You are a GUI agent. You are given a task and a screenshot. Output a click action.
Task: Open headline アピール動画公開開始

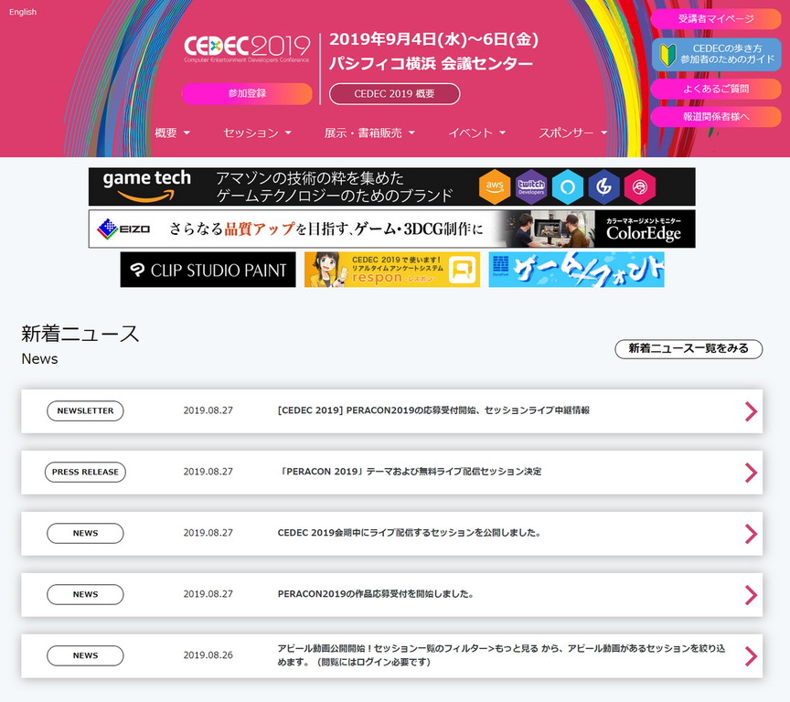501,655
